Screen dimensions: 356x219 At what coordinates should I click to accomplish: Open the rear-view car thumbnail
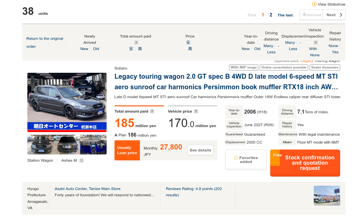(x=67, y=145)
